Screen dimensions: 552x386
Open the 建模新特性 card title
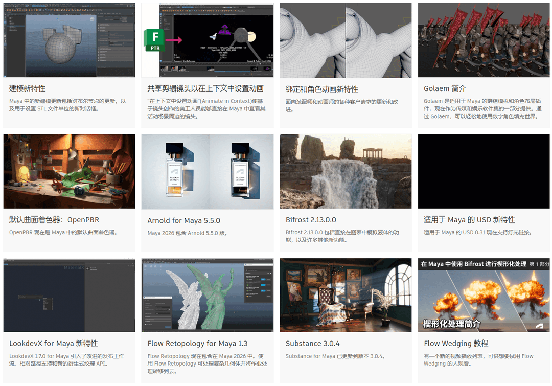pos(28,88)
